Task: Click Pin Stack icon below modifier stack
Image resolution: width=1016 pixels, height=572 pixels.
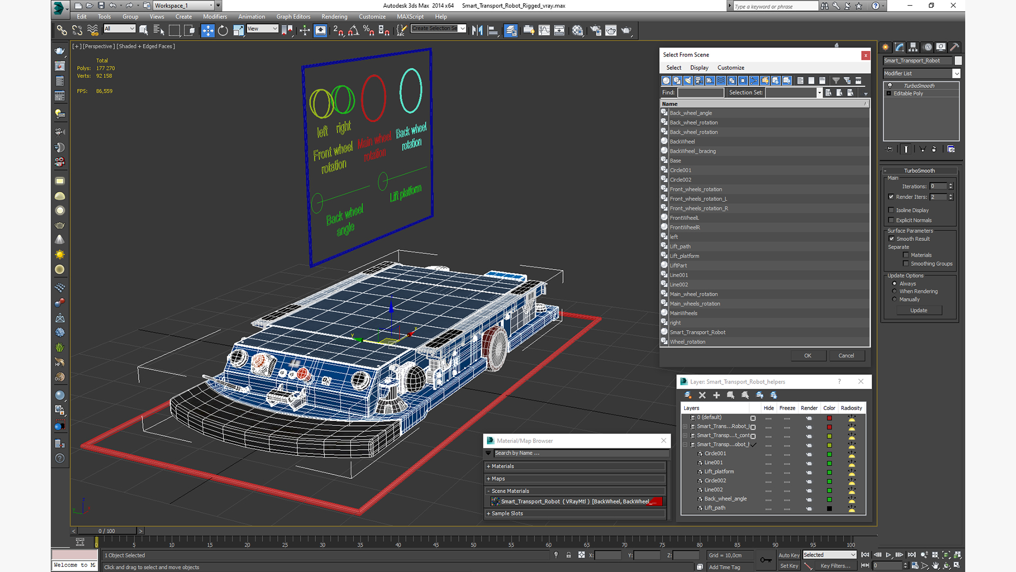Action: pos(890,149)
